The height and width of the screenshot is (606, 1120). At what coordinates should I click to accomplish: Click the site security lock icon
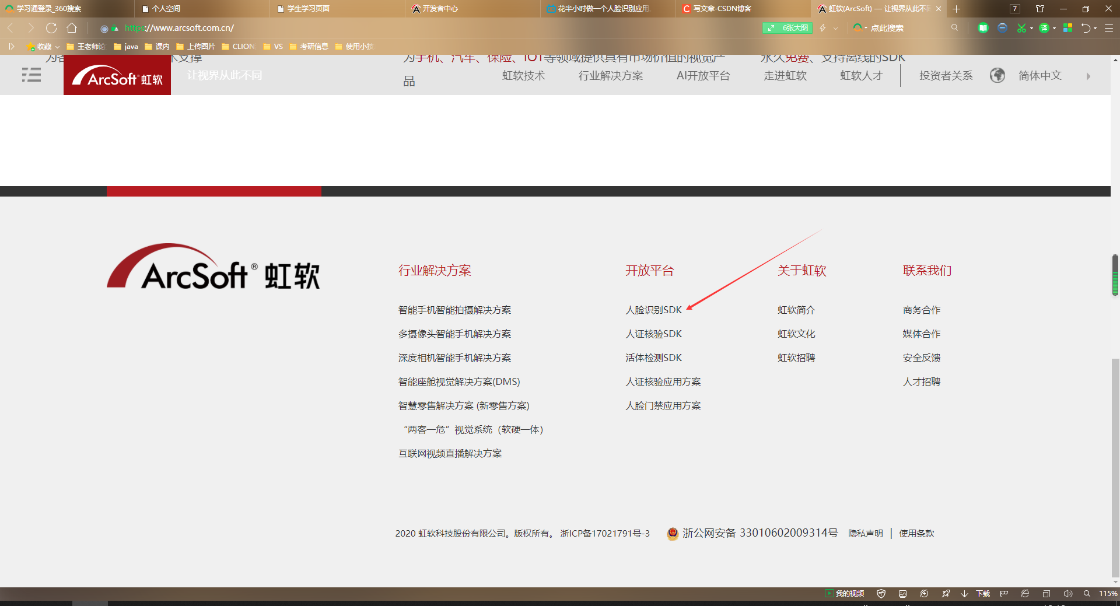pyautogui.click(x=115, y=28)
